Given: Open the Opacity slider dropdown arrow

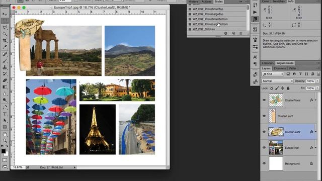Looking at the screenshot, I should point(317,81).
